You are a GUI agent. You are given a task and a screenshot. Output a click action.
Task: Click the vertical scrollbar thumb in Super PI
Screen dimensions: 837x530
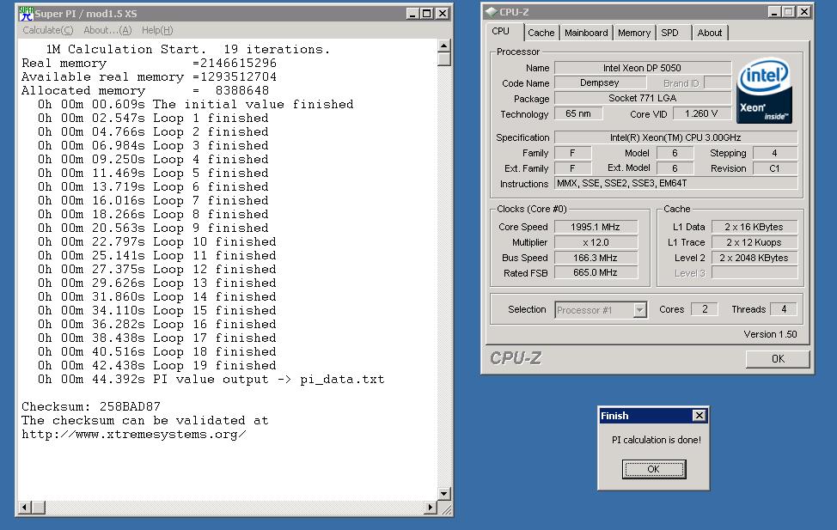pos(443,58)
